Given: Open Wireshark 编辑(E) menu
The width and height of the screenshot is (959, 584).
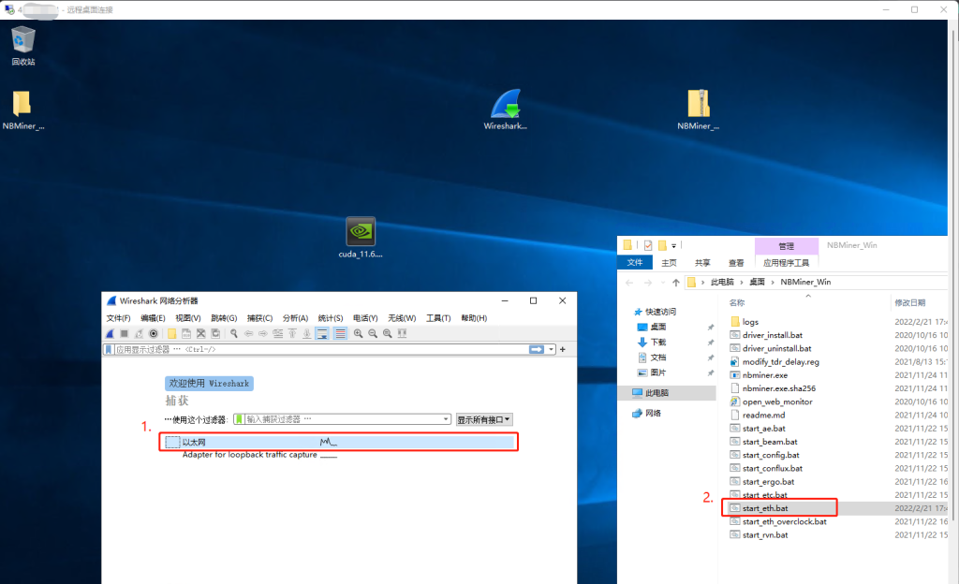Looking at the screenshot, I should [x=153, y=318].
